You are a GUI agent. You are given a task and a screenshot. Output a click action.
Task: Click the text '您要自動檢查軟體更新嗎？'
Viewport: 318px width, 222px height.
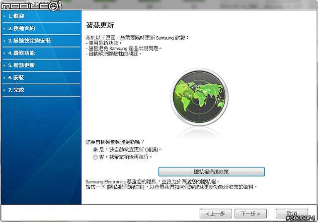pyautogui.click(x=115, y=142)
